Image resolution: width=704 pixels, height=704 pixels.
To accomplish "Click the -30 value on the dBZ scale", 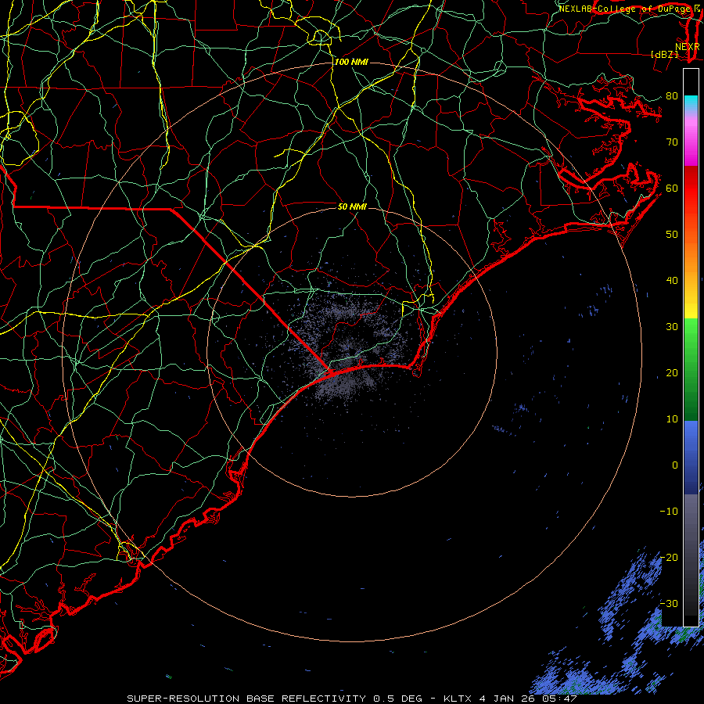I will pyautogui.click(x=669, y=603).
